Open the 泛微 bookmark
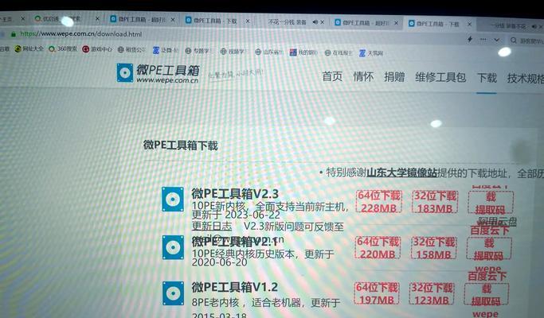 pyautogui.click(x=165, y=50)
